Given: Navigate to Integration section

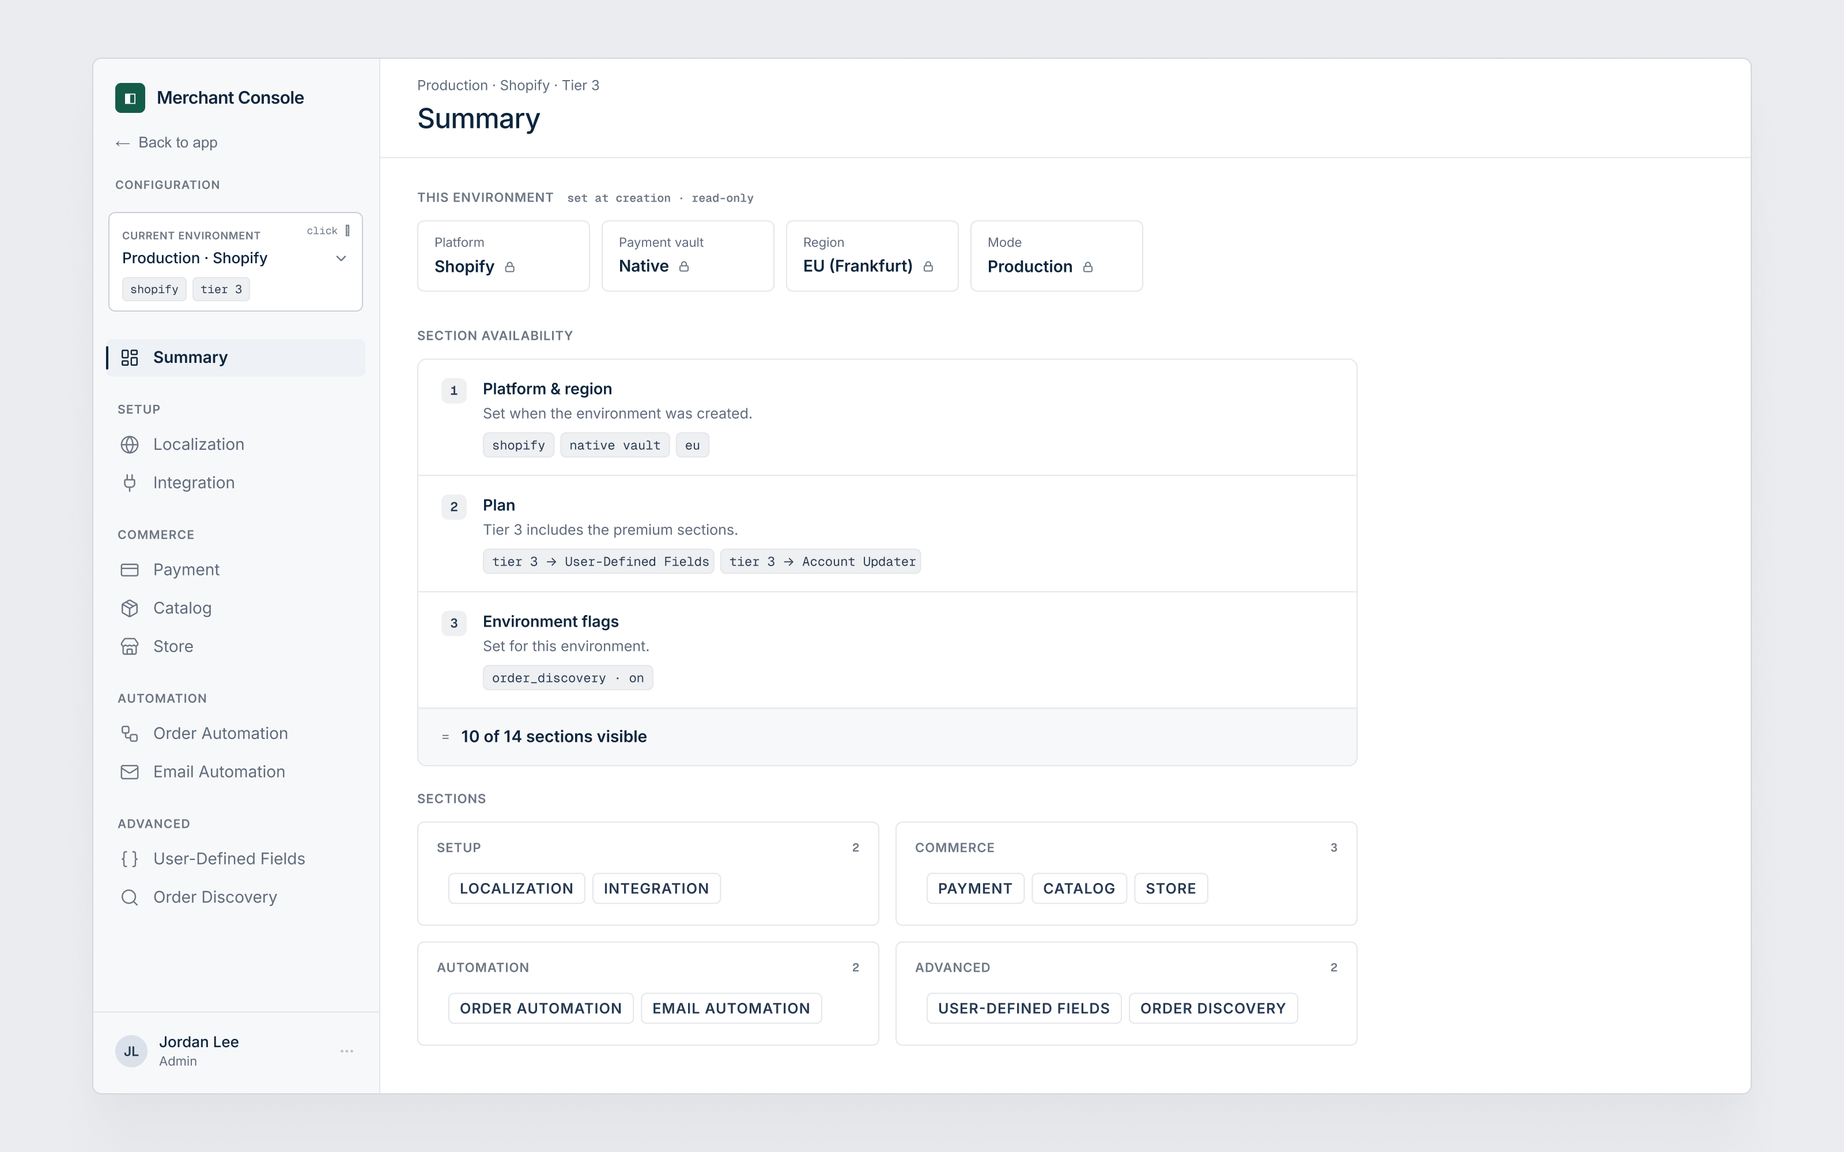Looking at the screenshot, I should (236, 483).
